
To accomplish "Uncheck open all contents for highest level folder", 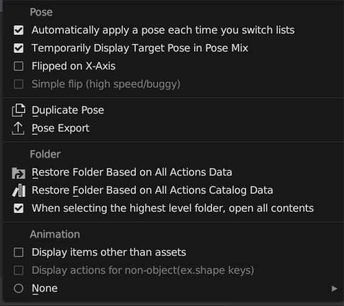I will [19, 209].
